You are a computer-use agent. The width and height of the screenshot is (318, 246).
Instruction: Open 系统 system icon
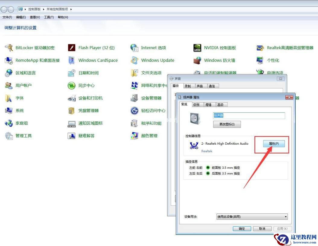coord(9,111)
